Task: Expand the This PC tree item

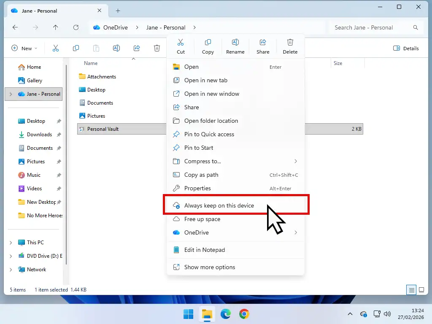Action: (10, 242)
